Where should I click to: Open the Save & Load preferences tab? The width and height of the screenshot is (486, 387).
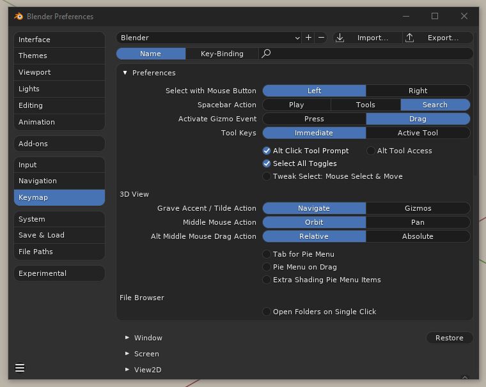(x=59, y=235)
